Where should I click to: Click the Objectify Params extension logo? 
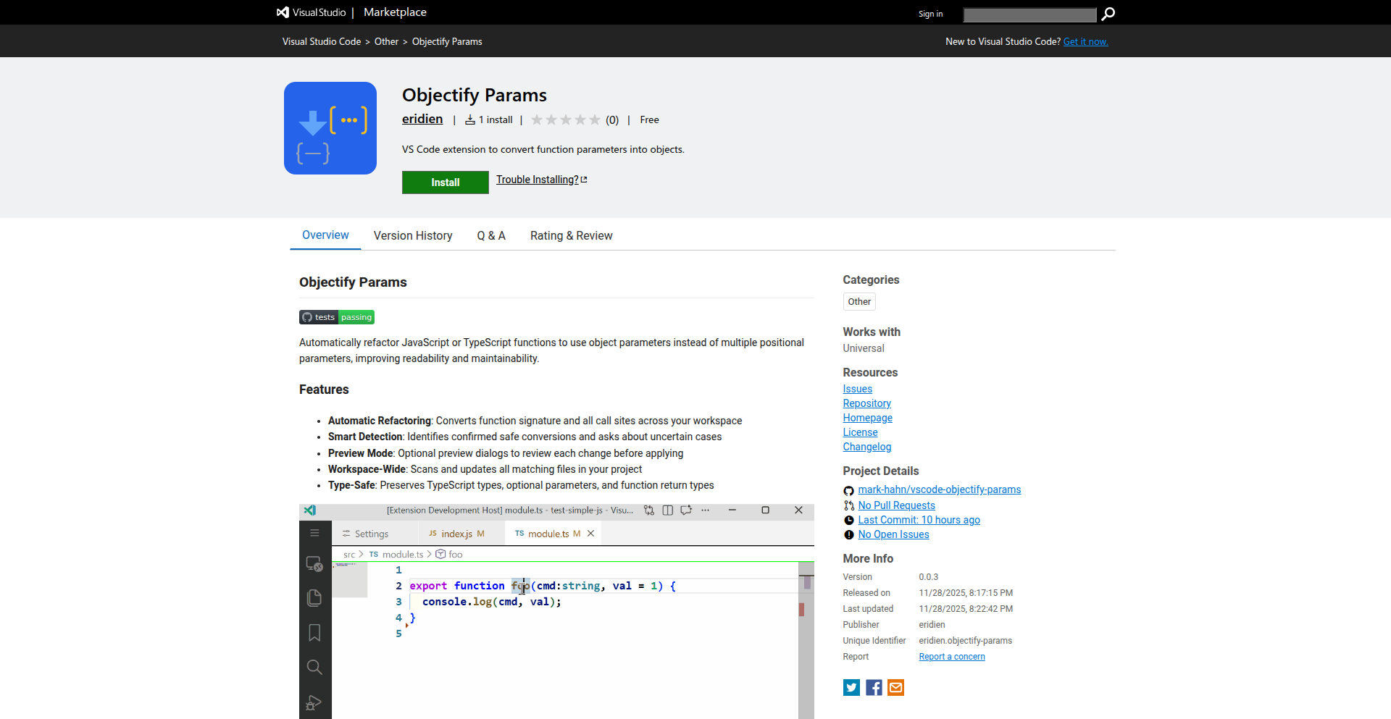[330, 128]
